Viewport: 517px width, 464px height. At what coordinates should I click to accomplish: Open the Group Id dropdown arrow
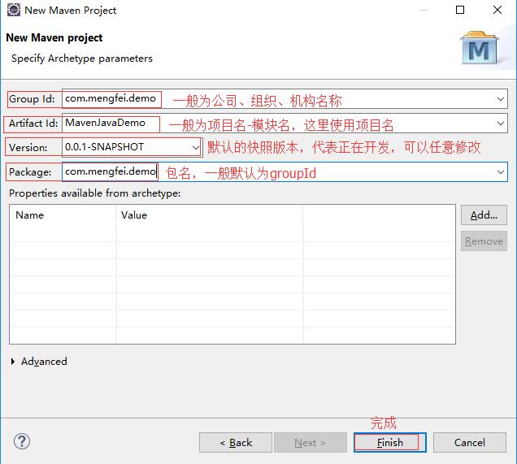(501, 99)
